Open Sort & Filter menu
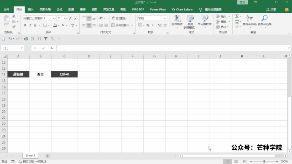 (250, 21)
